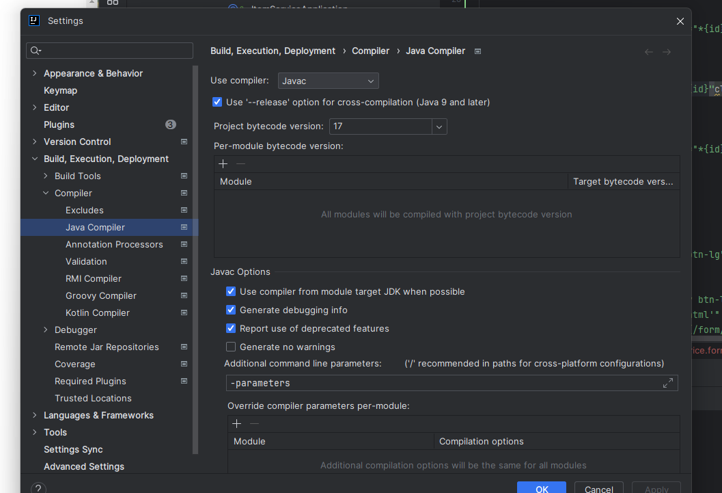Viewport: 722px width, 493px height.
Task: Click the project marker icon next to Excludes
Action: coord(184,210)
